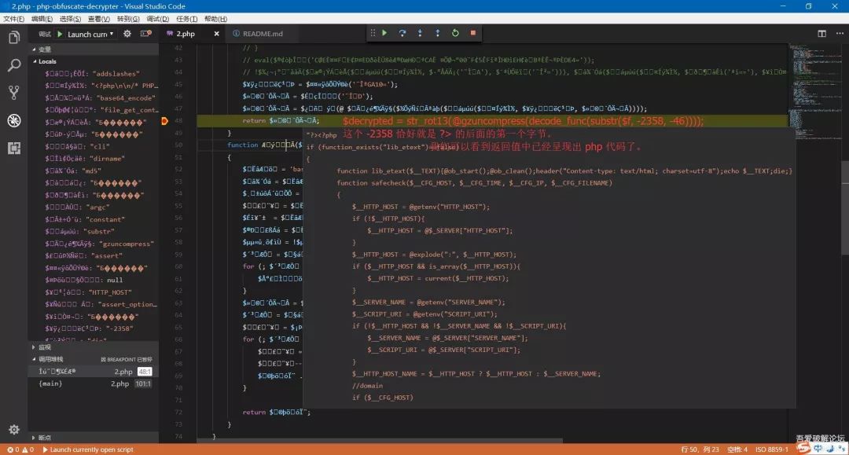The height and width of the screenshot is (455, 849).
Task: Switch to the README.md tab
Action: (x=263, y=33)
